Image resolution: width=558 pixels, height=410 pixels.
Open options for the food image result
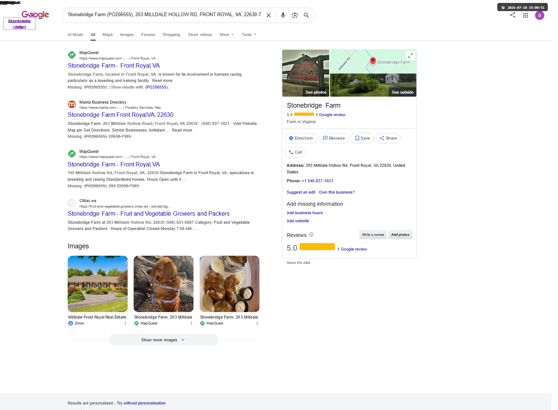[257, 324]
